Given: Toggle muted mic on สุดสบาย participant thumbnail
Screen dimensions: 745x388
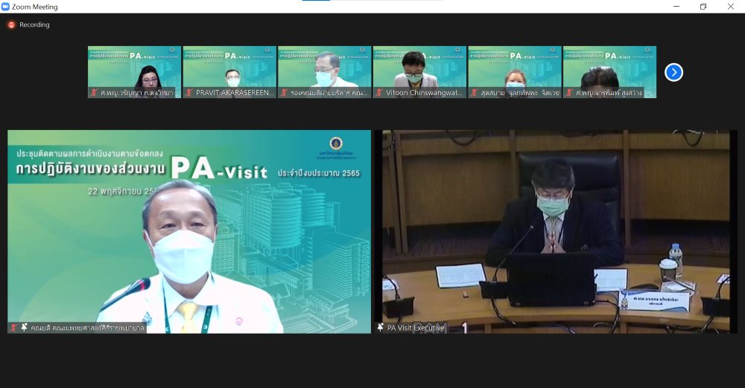Looking at the screenshot, I should pos(475,93).
